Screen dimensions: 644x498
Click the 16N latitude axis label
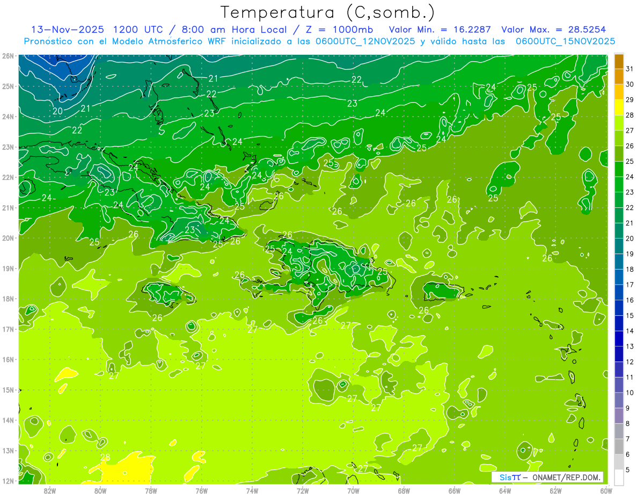pos(8,359)
